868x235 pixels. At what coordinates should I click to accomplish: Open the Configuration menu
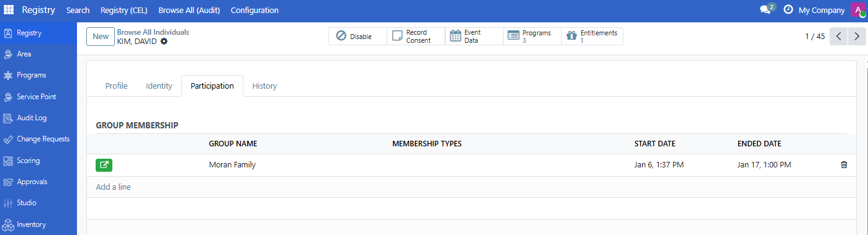[255, 10]
